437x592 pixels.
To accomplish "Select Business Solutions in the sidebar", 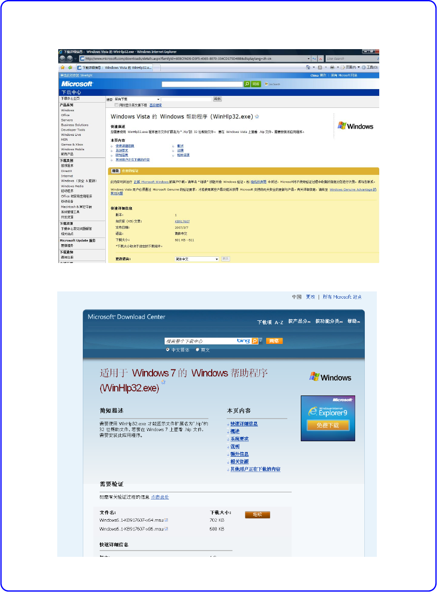I will tap(75, 125).
